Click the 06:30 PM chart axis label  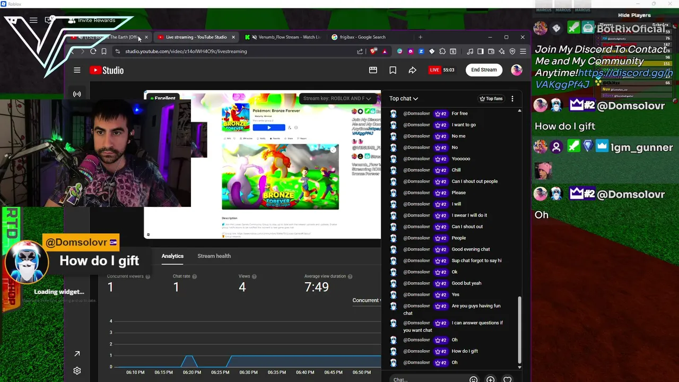coord(248,372)
